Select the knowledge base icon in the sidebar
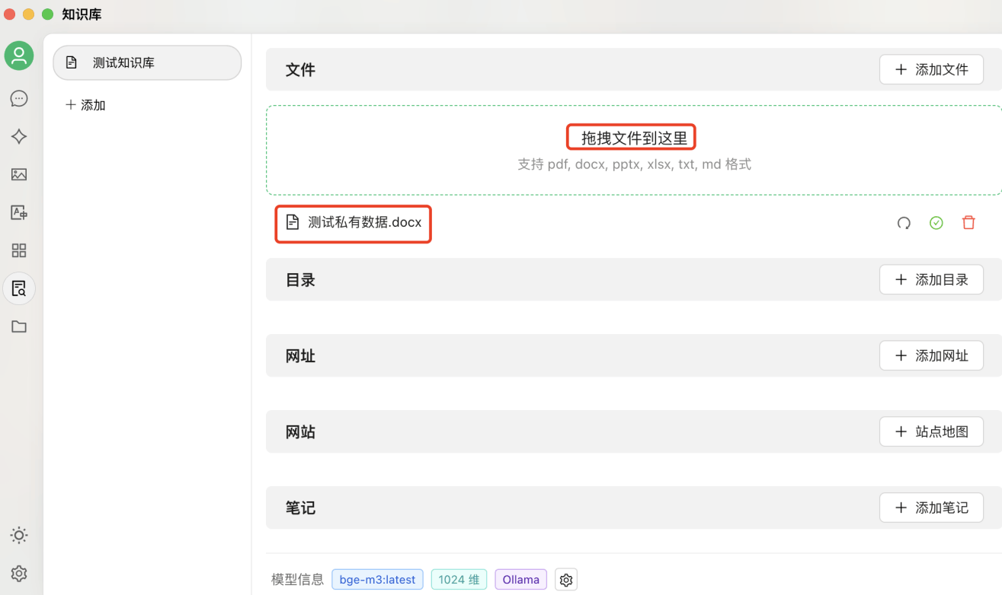Image resolution: width=1002 pixels, height=595 pixels. coord(19,288)
